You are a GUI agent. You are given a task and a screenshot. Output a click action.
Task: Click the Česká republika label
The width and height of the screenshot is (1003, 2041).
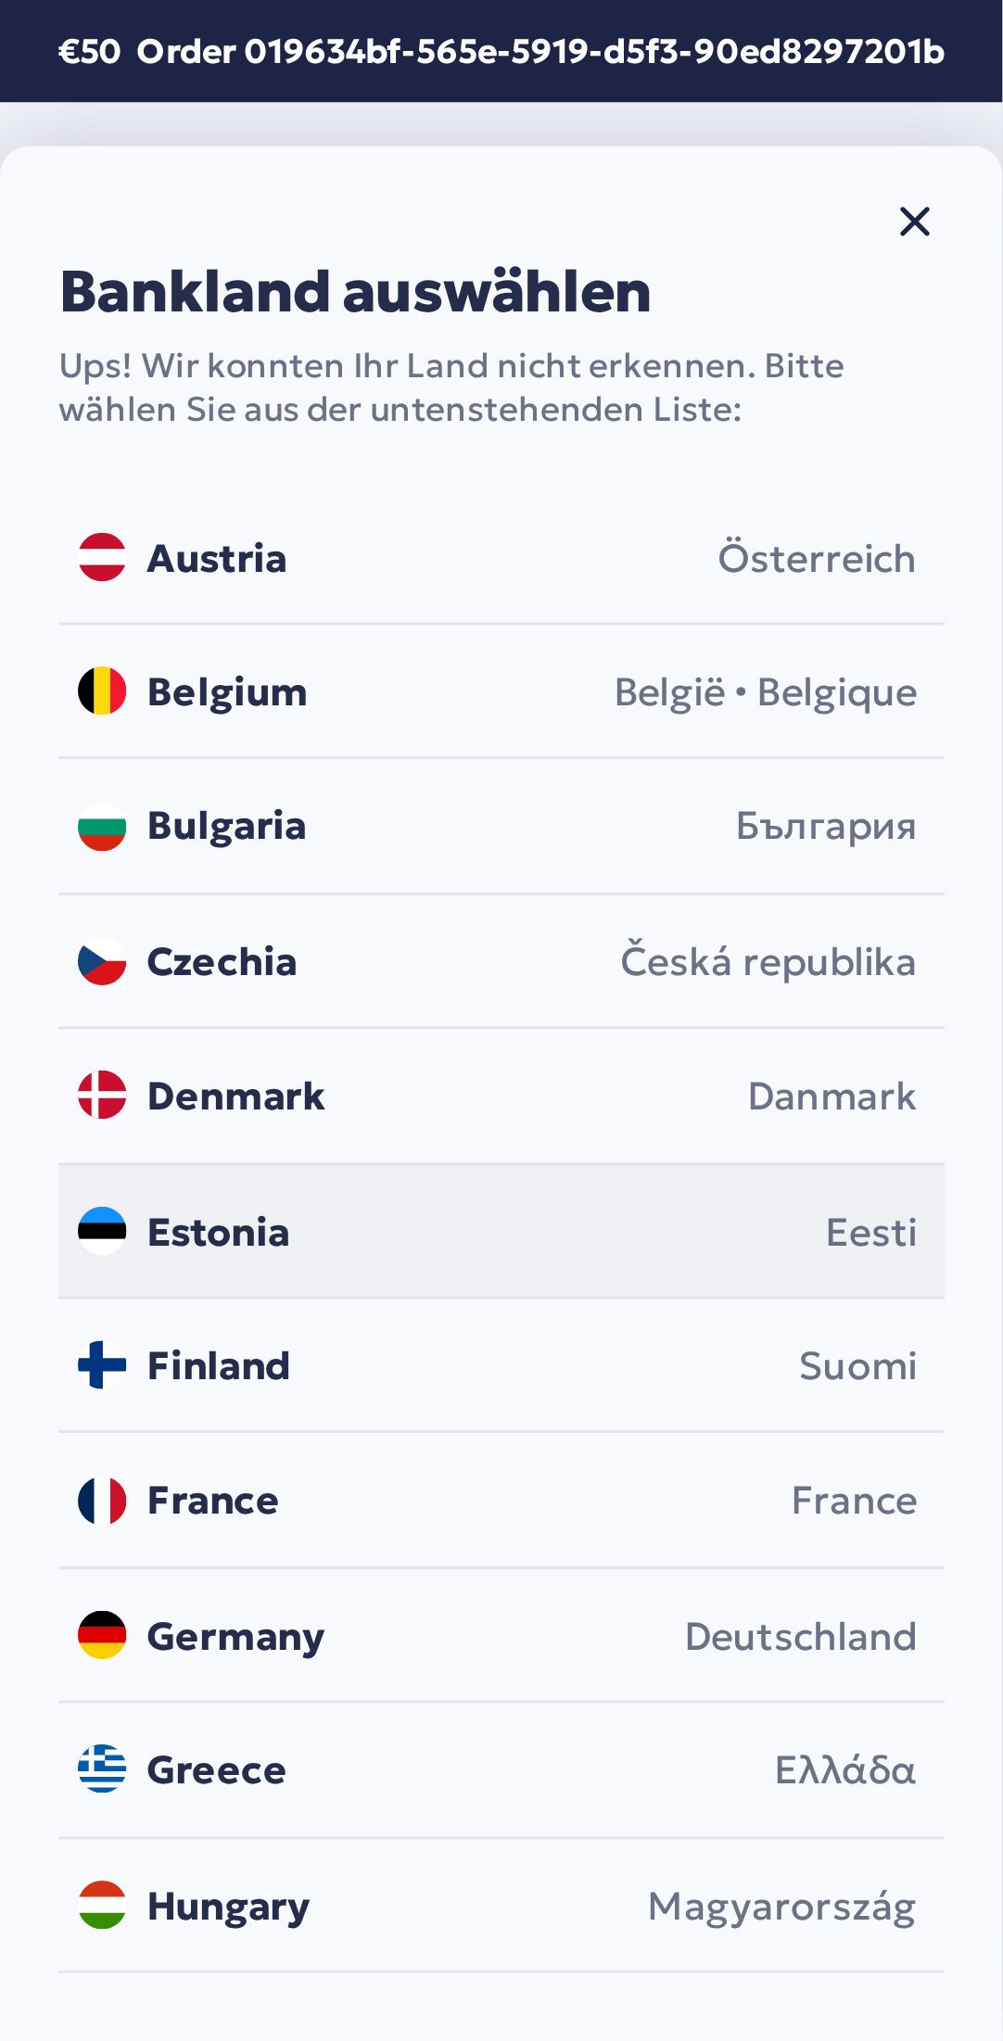click(x=768, y=961)
